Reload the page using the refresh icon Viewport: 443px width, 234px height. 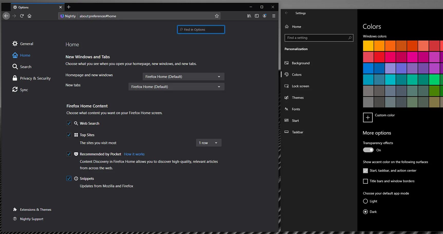[22, 16]
